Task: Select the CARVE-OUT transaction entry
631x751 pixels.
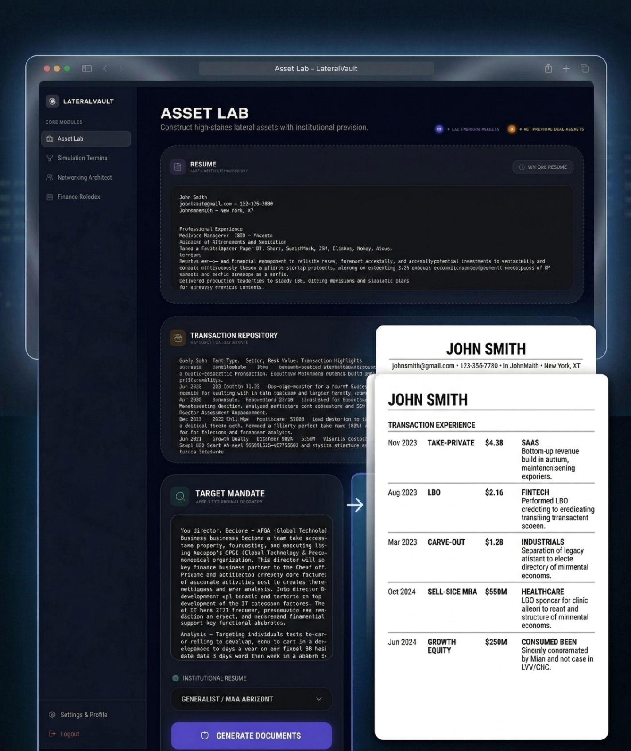Action: point(446,542)
